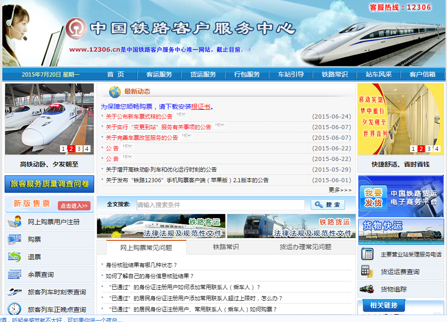Click the 购票 monitor icon
This screenshot has height=322, width=447.
pyautogui.click(x=15, y=239)
